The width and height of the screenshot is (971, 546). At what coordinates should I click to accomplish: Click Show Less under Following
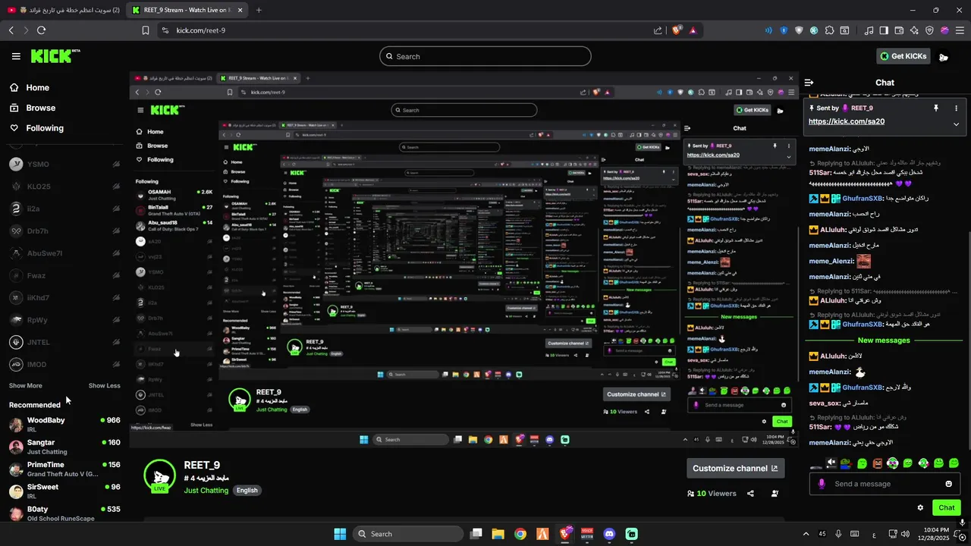pos(104,386)
